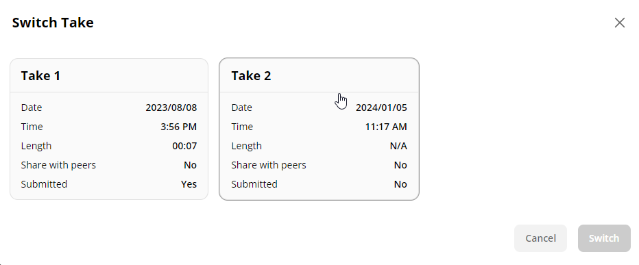Click Take 2 Share with peers label
Viewport: 639px width, 265px height.
point(269,165)
